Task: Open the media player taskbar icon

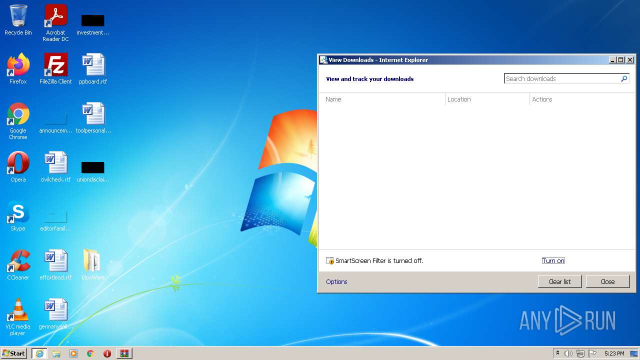Action: coord(73,353)
